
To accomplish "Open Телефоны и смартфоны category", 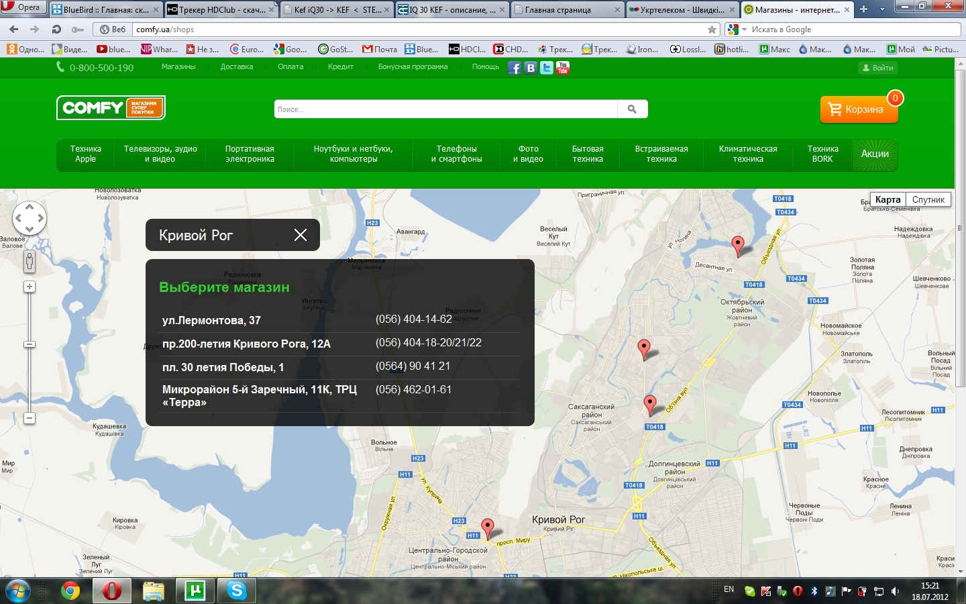I will (x=457, y=154).
